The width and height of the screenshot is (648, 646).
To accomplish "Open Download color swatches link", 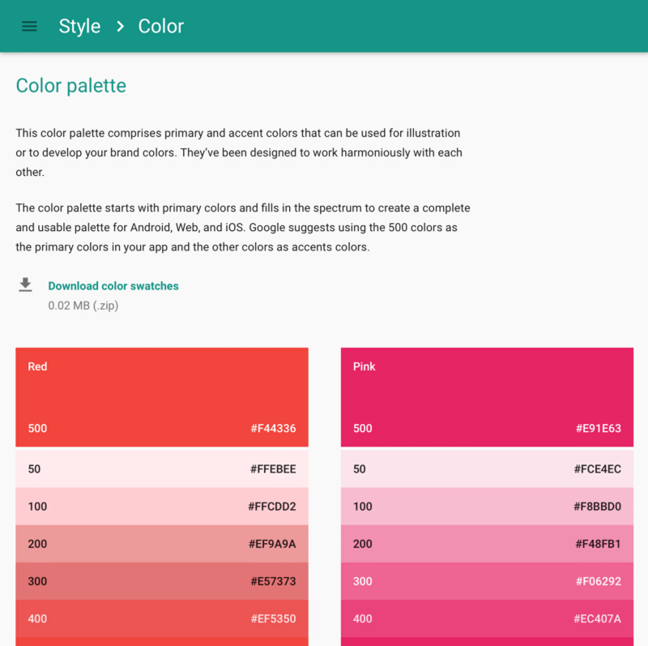I will point(113,286).
